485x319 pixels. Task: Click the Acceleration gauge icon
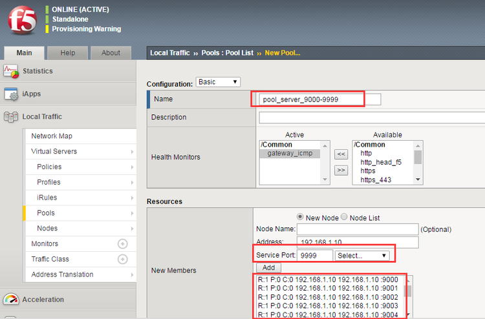(11, 300)
